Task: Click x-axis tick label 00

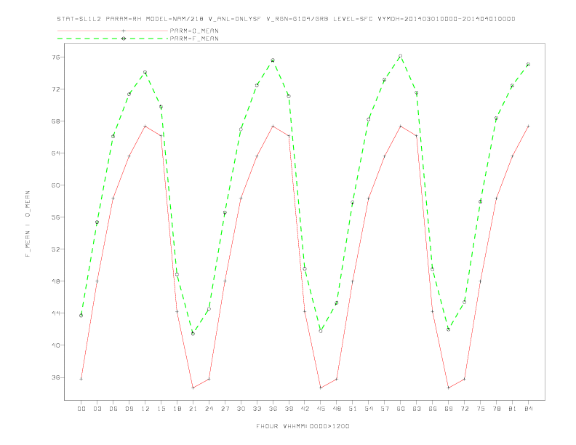Action: point(81,409)
